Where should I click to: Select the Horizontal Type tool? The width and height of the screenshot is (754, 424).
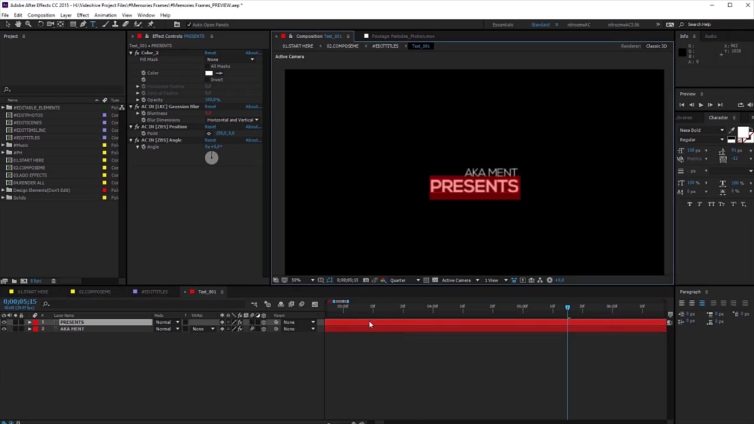click(92, 24)
